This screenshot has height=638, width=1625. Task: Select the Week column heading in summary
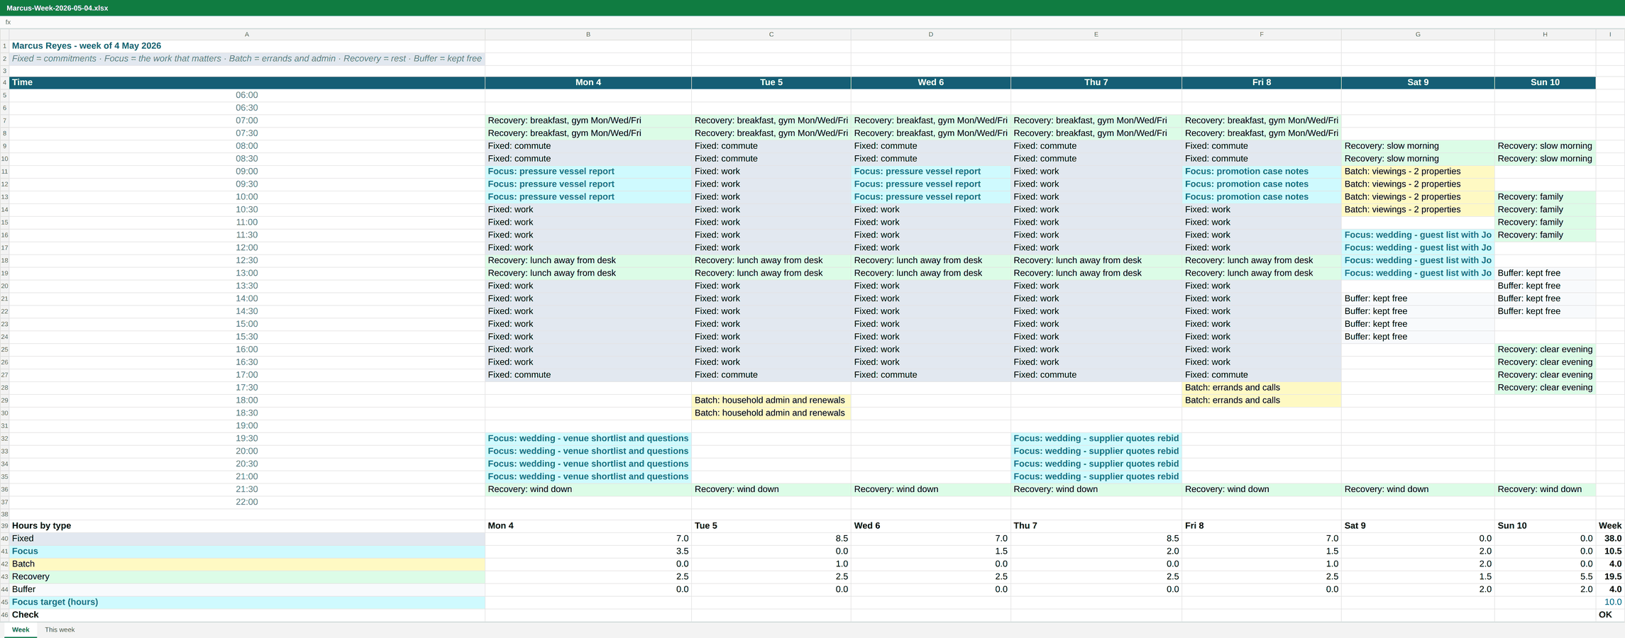click(x=1610, y=526)
